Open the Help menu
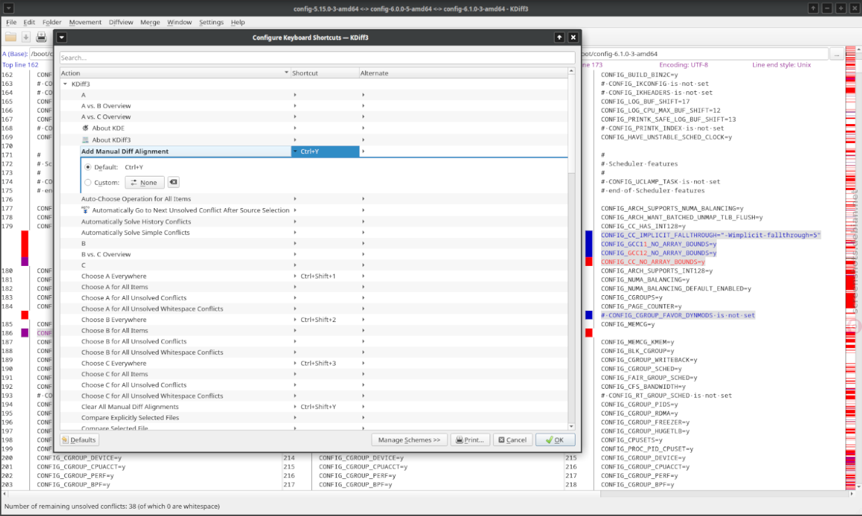 coord(238,23)
